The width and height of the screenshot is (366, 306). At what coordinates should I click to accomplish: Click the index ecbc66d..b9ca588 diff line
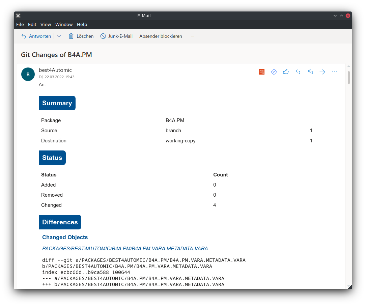point(86,272)
